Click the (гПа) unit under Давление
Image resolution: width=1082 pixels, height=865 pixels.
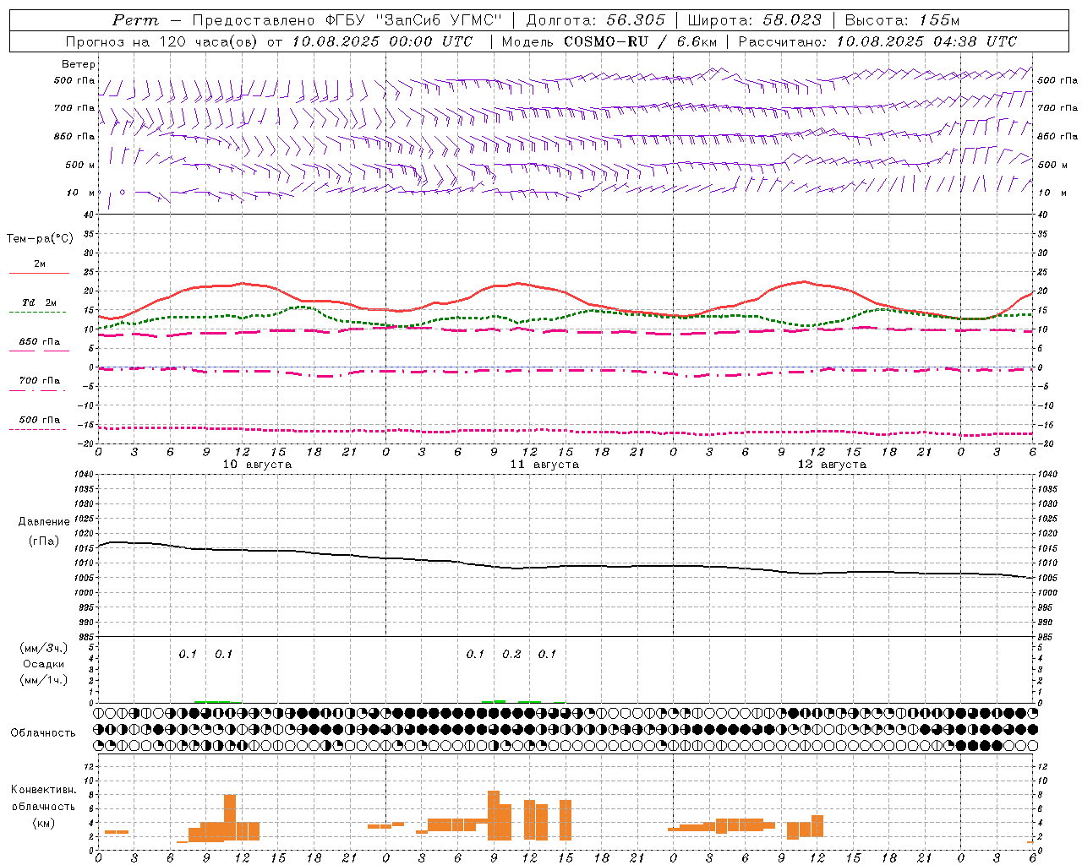44,541
